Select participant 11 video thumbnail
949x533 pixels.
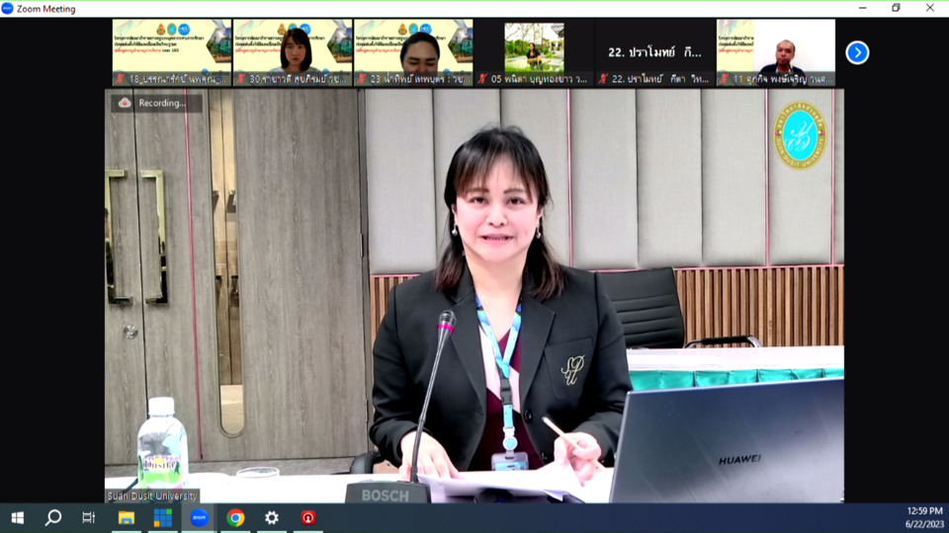tap(776, 46)
